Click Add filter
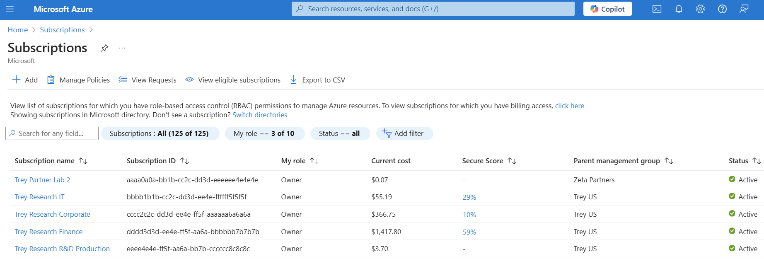 click(x=404, y=133)
